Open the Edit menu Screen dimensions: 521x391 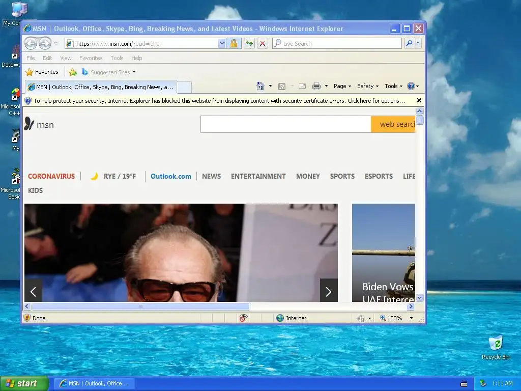pos(47,58)
